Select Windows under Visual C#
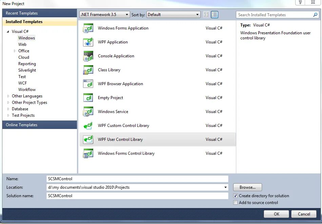322x224 pixels. (x=26, y=38)
